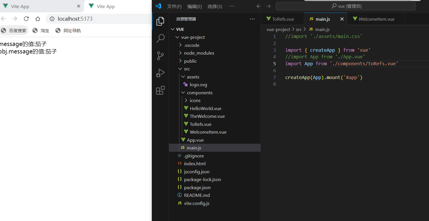Click browser back arrow
Screen dimensions: 429x221
tap(3, 19)
